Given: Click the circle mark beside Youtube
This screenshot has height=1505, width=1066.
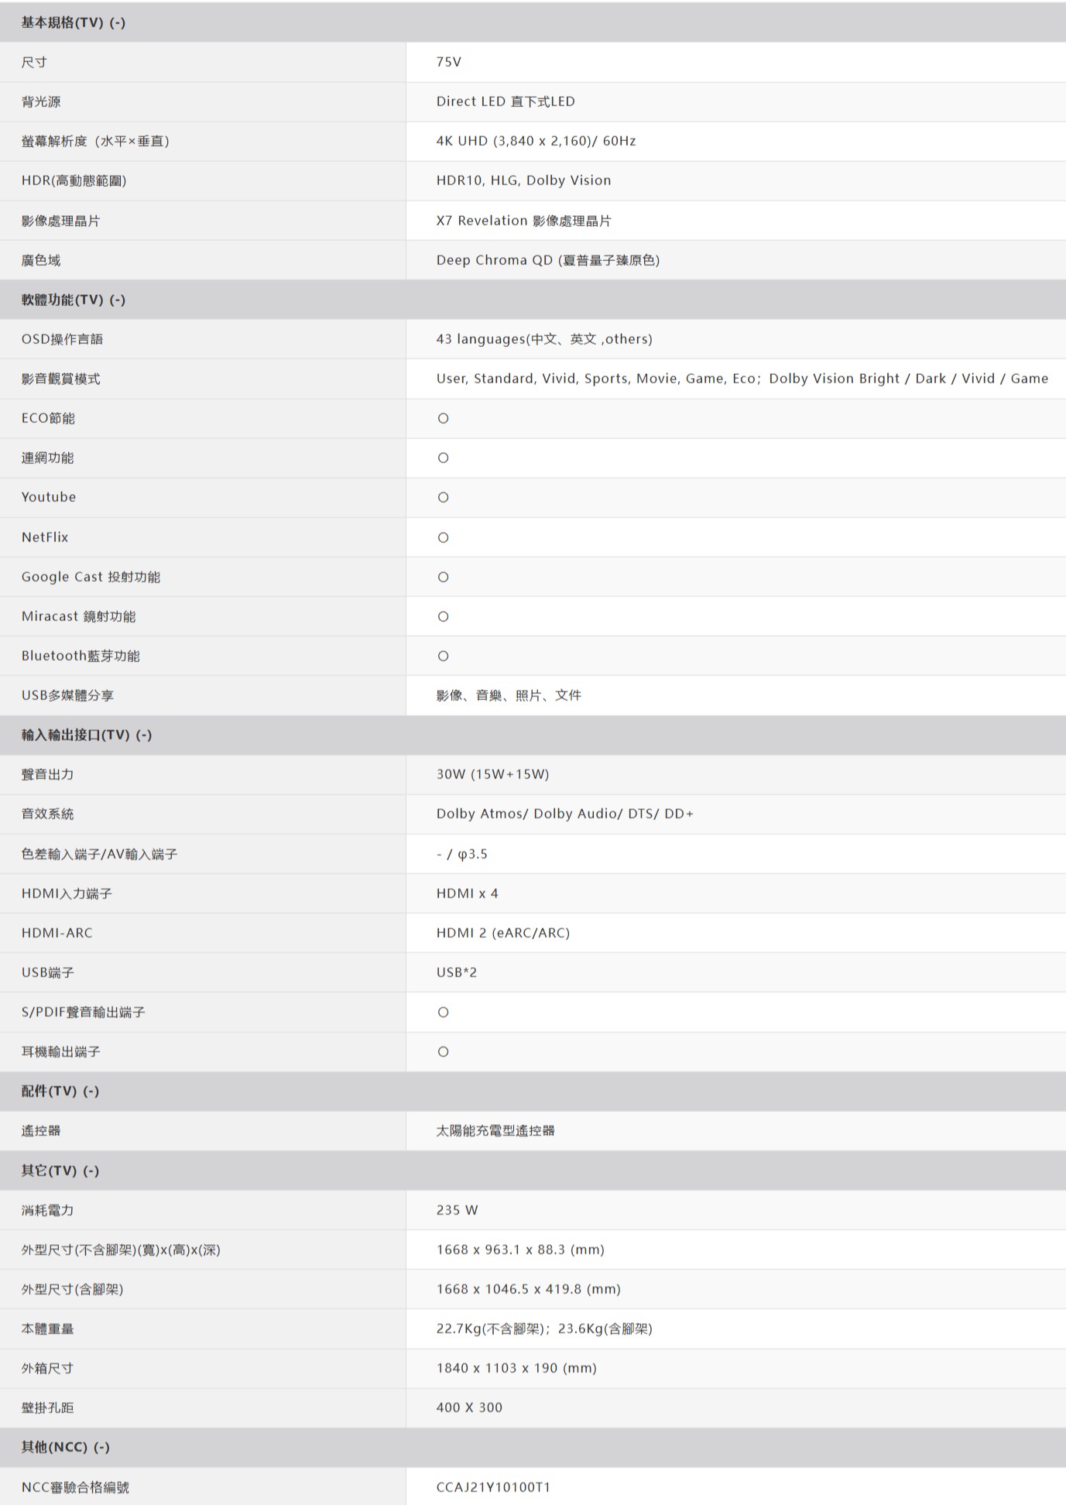Looking at the screenshot, I should pos(443,497).
